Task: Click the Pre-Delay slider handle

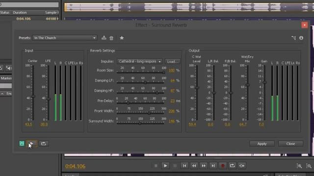Action: (x=128, y=103)
